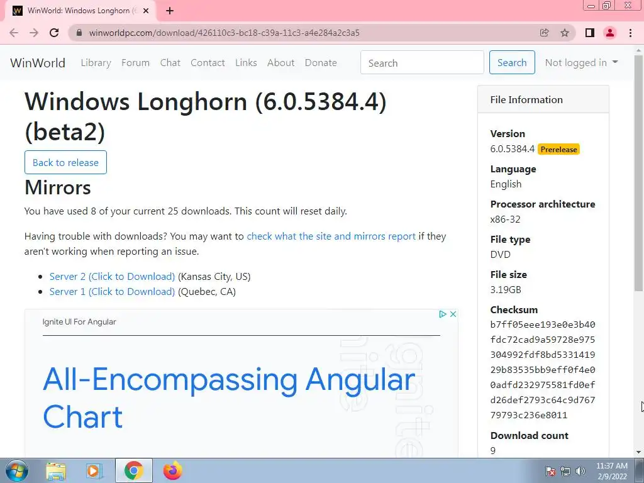Screen dimensions: 644x483
Task: Close the ad with the X icon
Action: click(453, 314)
